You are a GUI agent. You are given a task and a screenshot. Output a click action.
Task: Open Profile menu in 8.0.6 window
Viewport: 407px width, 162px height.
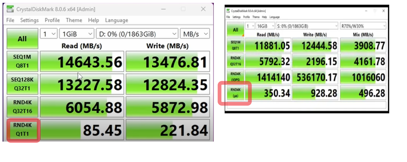click(52, 20)
